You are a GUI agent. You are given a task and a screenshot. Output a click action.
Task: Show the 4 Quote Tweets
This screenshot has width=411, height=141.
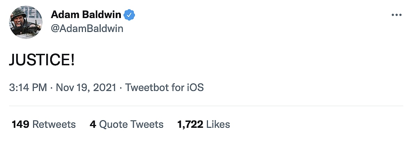(126, 124)
